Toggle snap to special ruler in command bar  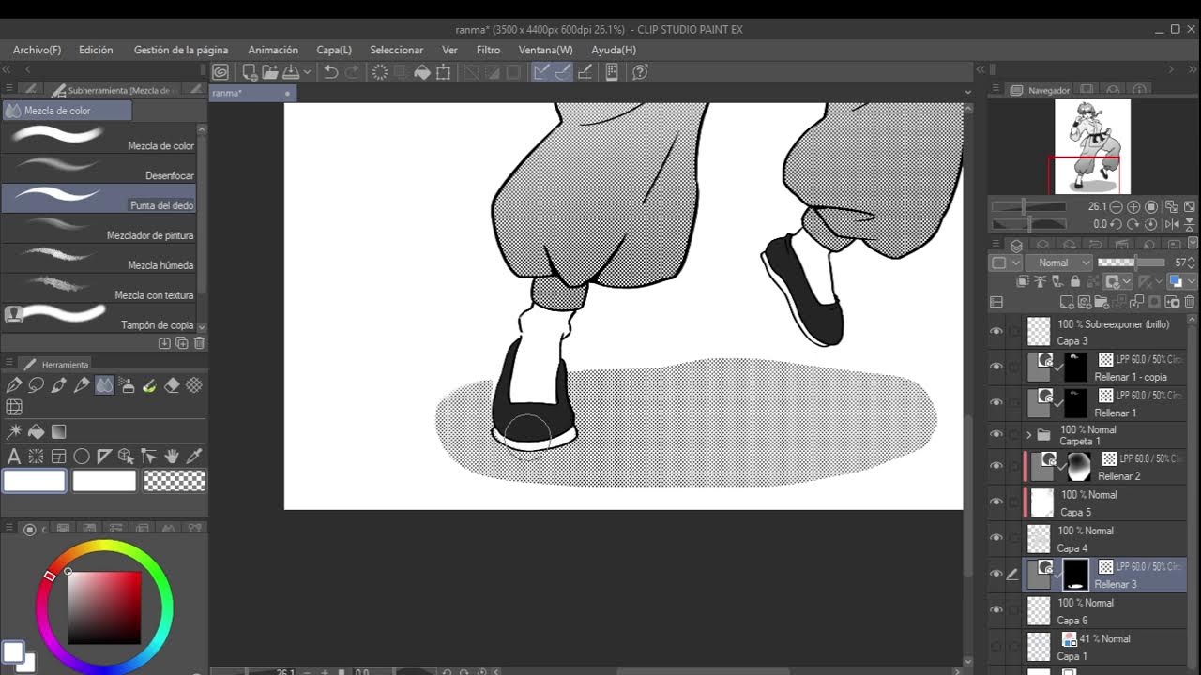[563, 72]
